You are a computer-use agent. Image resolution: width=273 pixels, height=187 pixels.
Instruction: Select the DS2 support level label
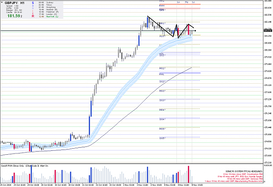coord(162,82)
